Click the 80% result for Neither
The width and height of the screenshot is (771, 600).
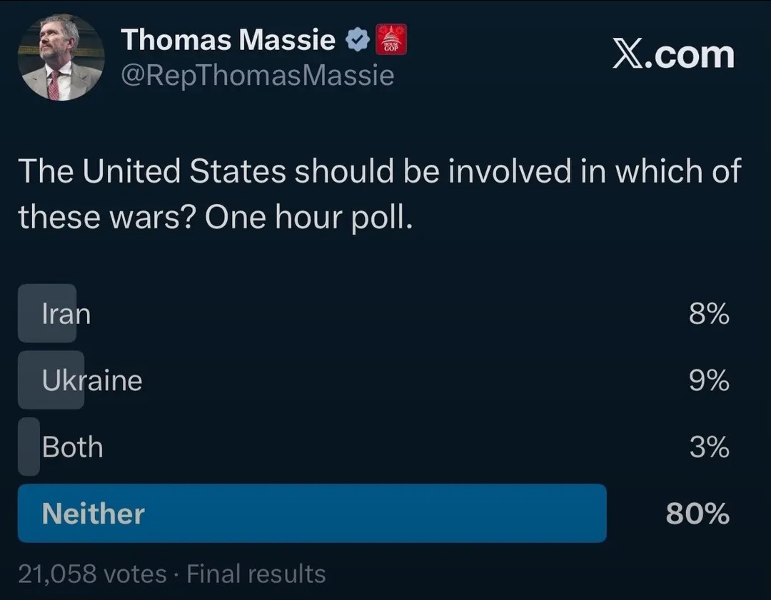[x=697, y=514]
